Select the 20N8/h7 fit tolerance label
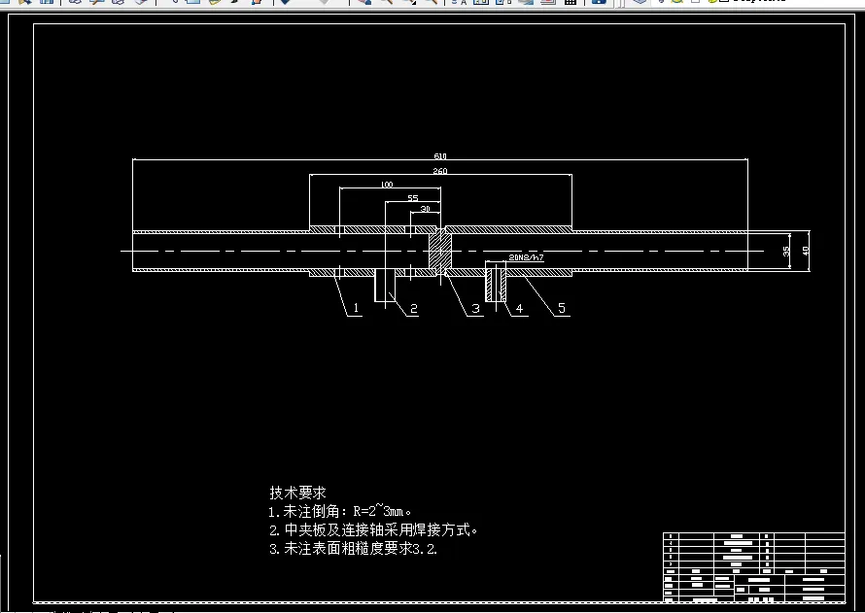865x613 pixels. (x=526, y=257)
